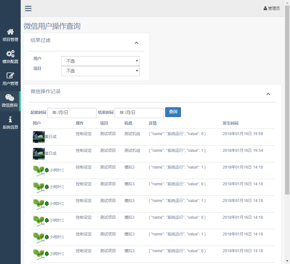Screen dimensions: 290x264
Task: Open the 测试项目 link
Action: click(x=108, y=133)
